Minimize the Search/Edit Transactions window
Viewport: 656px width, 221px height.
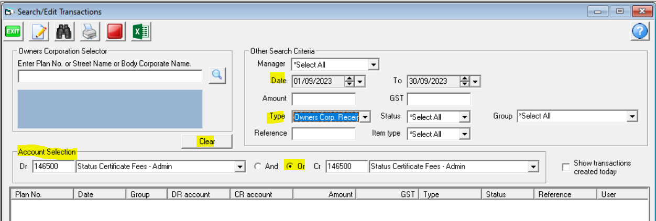598,11
